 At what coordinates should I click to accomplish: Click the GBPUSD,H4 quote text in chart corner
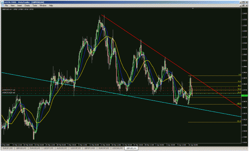(18, 10)
